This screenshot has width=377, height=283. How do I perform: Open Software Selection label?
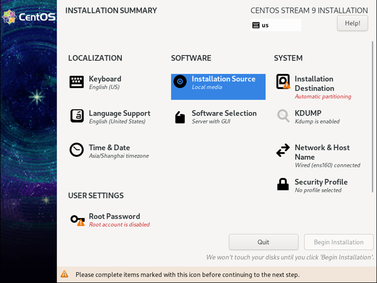coord(224,113)
